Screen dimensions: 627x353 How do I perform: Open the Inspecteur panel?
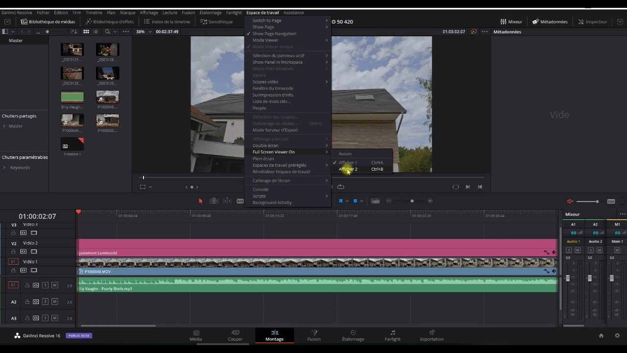(593, 22)
